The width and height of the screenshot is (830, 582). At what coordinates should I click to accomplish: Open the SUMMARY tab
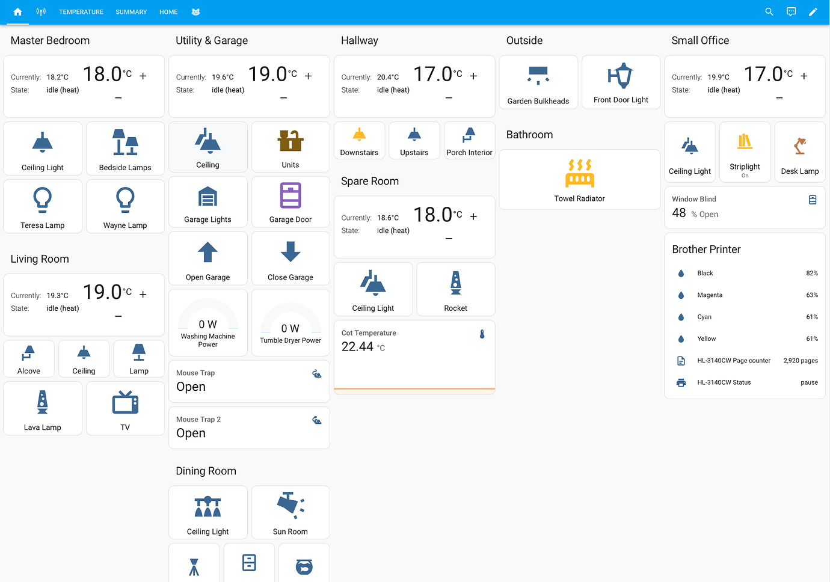tap(131, 12)
